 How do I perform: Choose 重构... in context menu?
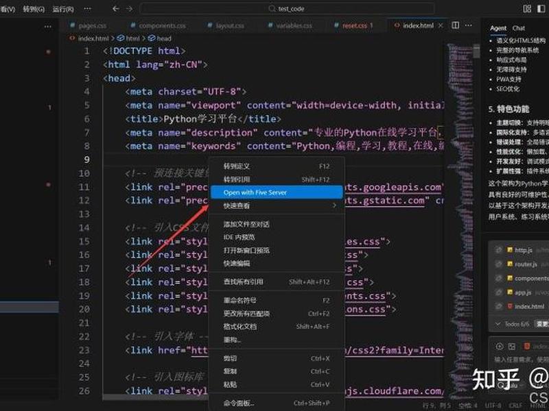coord(277,339)
